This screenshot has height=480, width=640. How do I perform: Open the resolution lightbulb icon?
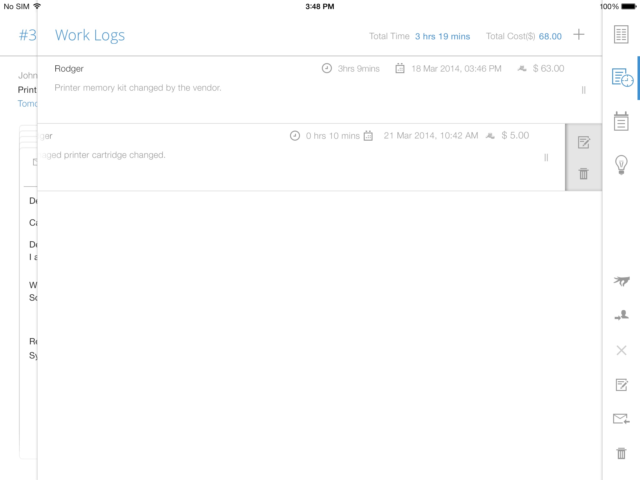(621, 165)
